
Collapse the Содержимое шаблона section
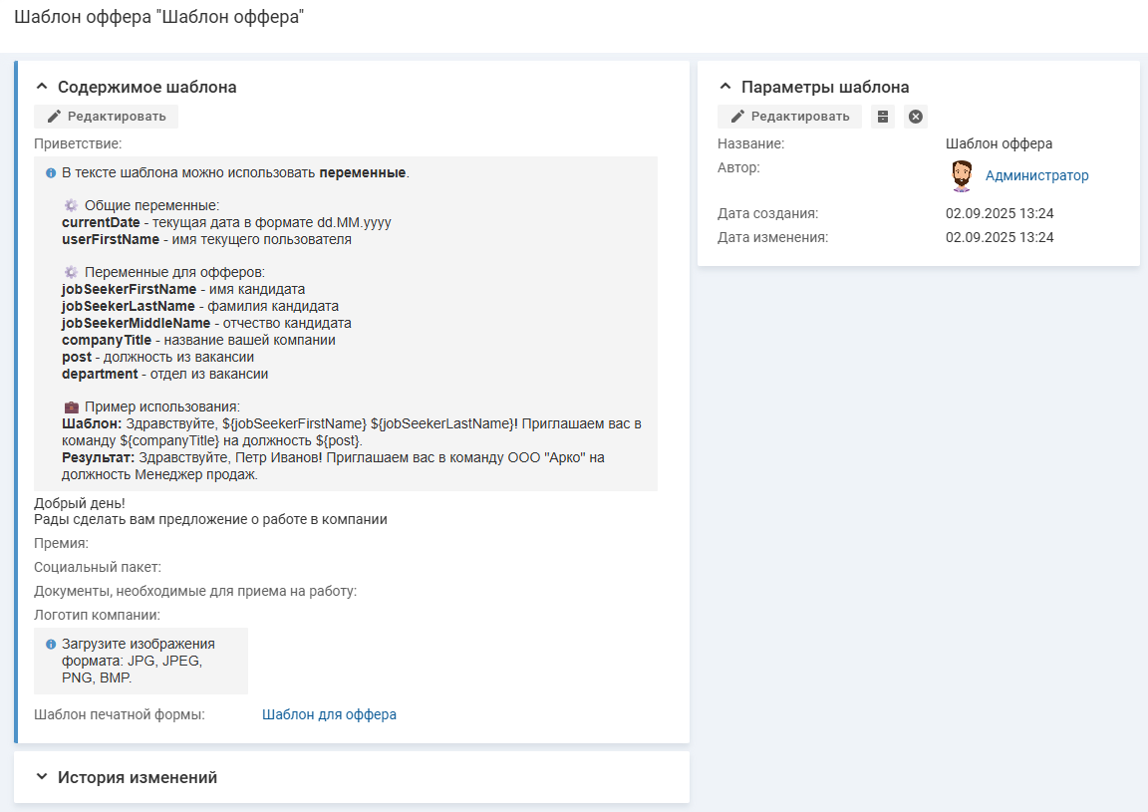(x=42, y=87)
